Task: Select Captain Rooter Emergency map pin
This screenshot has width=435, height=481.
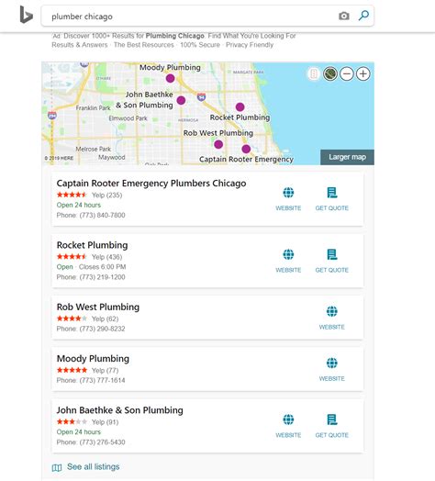Action: pyautogui.click(x=246, y=149)
